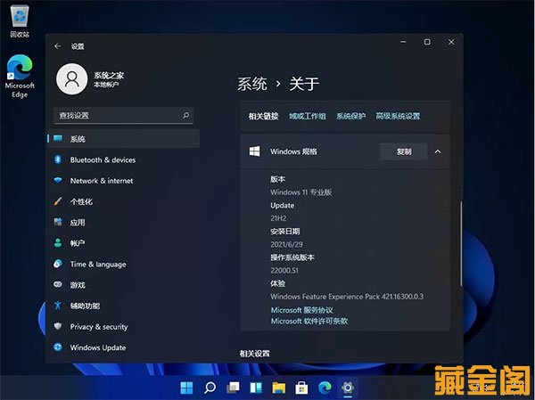Click the Privacy & security shield icon
This screenshot has width=535, height=400.
(x=58, y=326)
